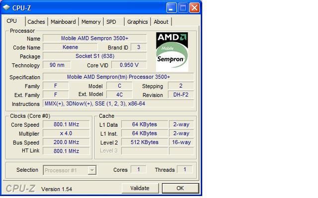Click the Cores count field
This screenshot has width=318, height=198.
click(x=139, y=169)
